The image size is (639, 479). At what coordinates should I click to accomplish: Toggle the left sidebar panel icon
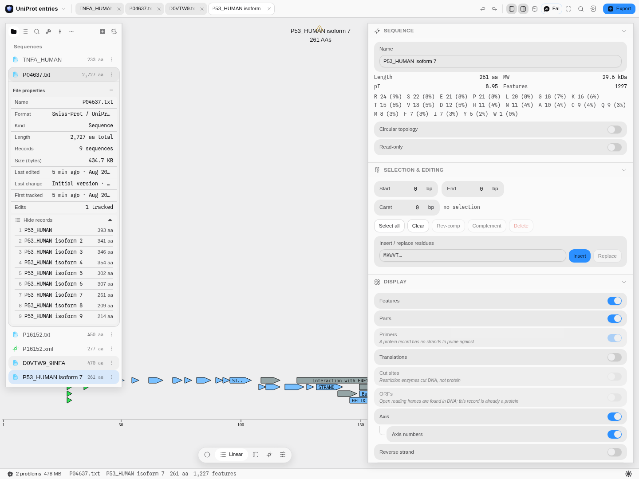(512, 9)
